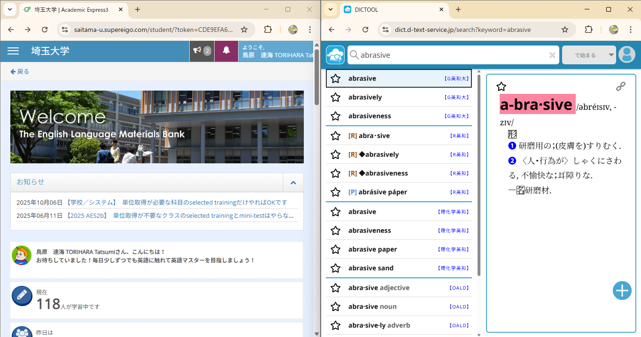
Task: Click the results list vertical scrollbar
Action: pos(479,174)
